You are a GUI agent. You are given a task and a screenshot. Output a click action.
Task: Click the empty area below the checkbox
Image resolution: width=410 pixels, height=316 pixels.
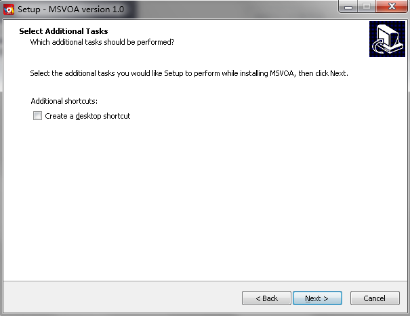[x=203, y=197]
